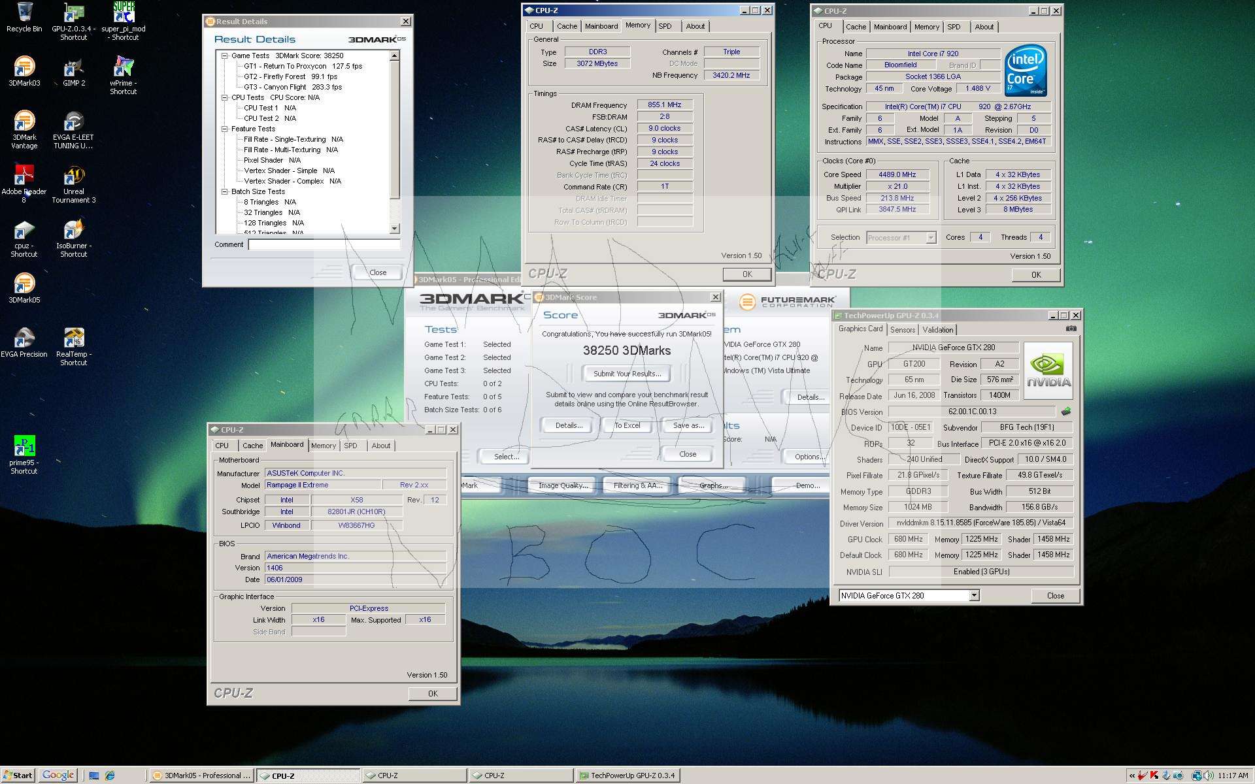
Task: Launch 3DMark03 desktop icon
Action: click(24, 72)
